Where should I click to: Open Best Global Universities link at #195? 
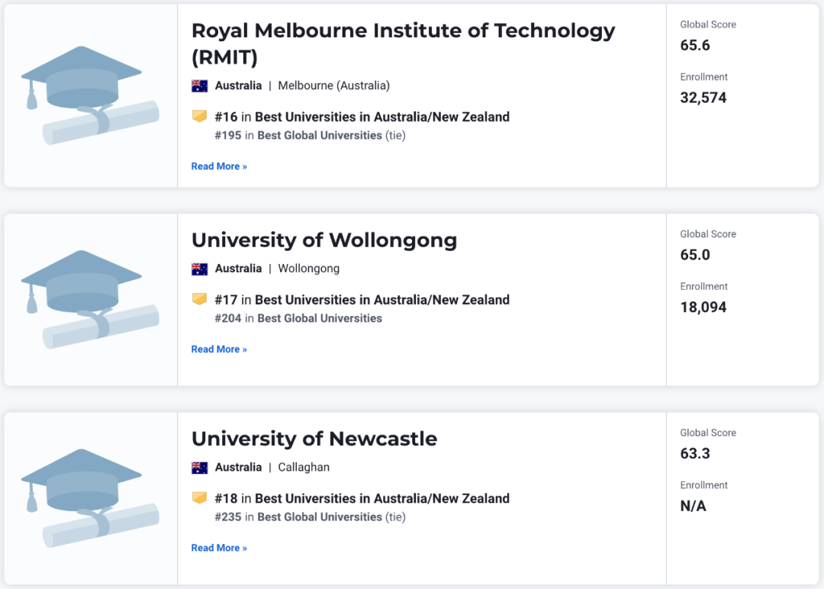[320, 136]
